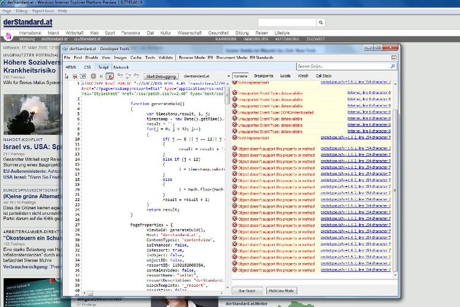Click the select element by click arrow icon

[x=67, y=76]
